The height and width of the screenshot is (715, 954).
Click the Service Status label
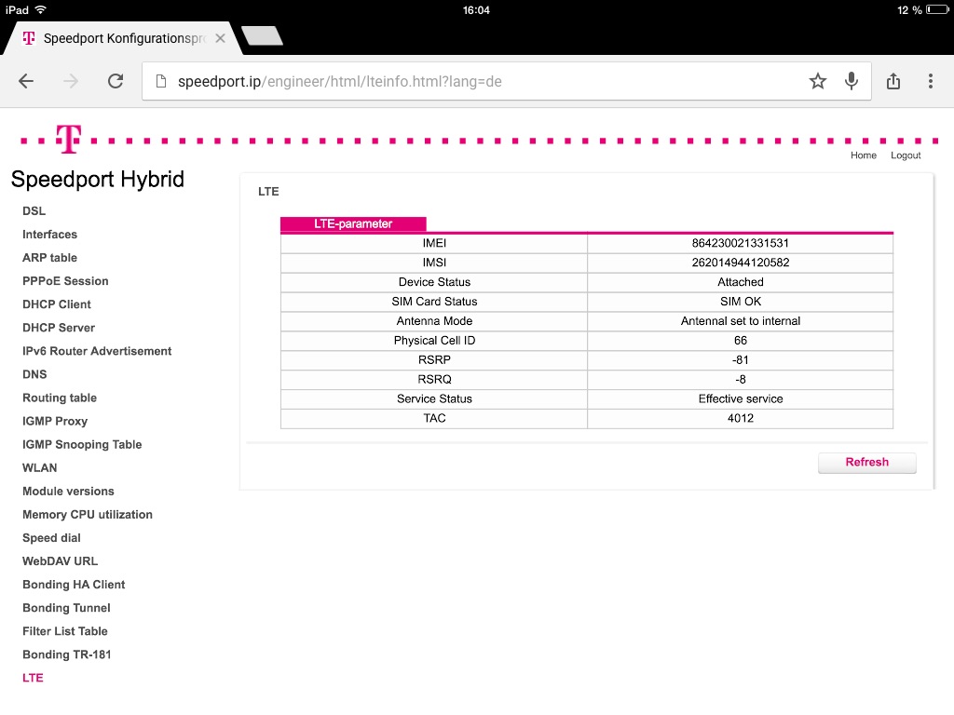pos(434,398)
